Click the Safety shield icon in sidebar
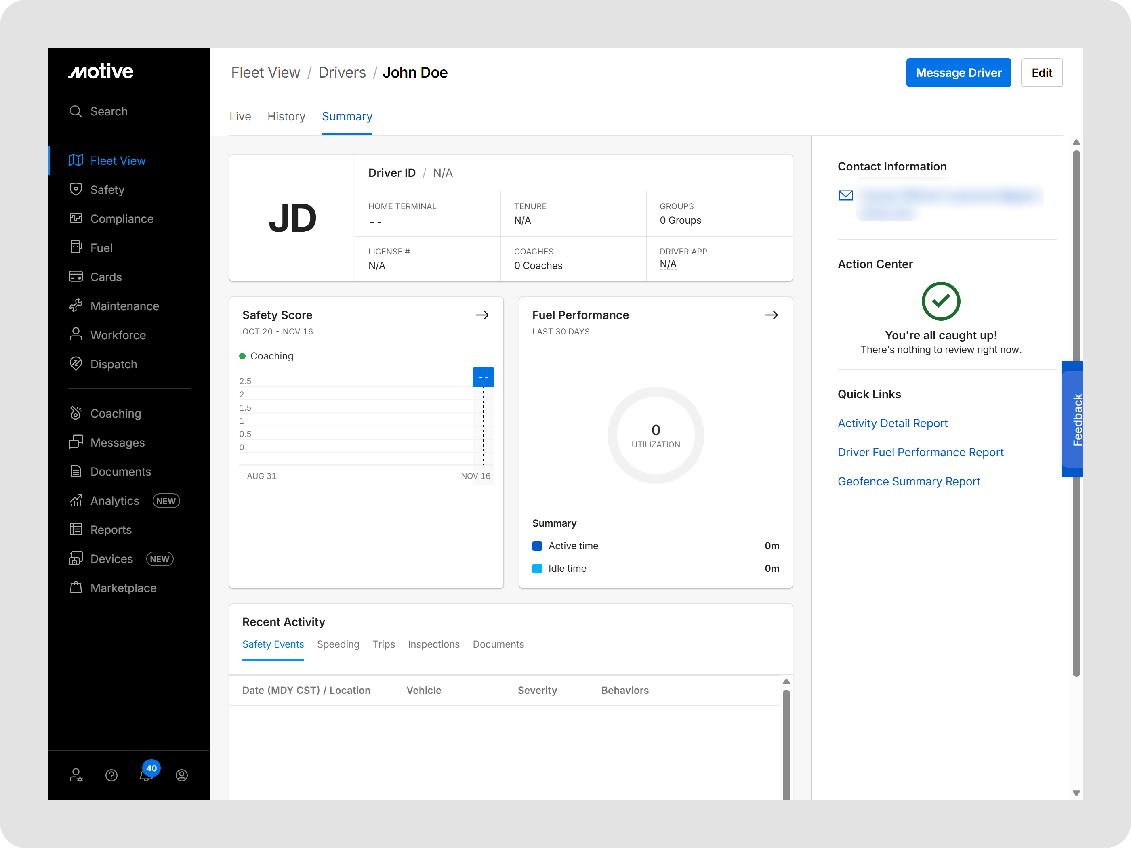 [x=76, y=190]
